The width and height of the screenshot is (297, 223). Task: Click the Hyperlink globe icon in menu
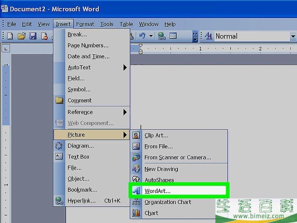[x=59, y=201]
